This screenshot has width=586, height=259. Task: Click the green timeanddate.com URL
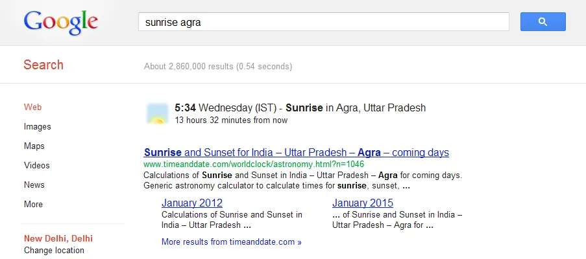tap(253, 164)
